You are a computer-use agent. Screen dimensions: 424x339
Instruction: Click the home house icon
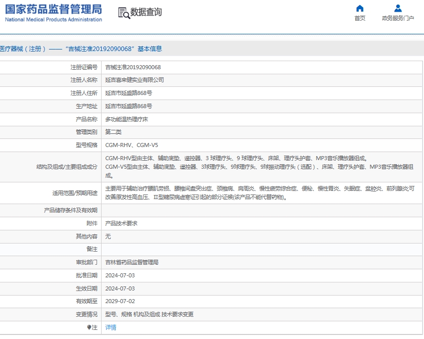(360, 9)
